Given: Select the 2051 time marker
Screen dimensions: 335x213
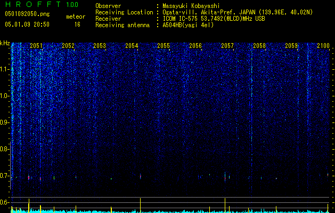Looking at the screenshot, I should pos(36,46).
